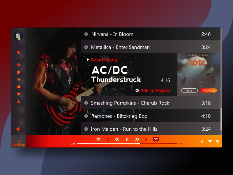Image resolution: width=233 pixels, height=175 pixels.
Task: Open the friends people icon
Action: click(18, 72)
